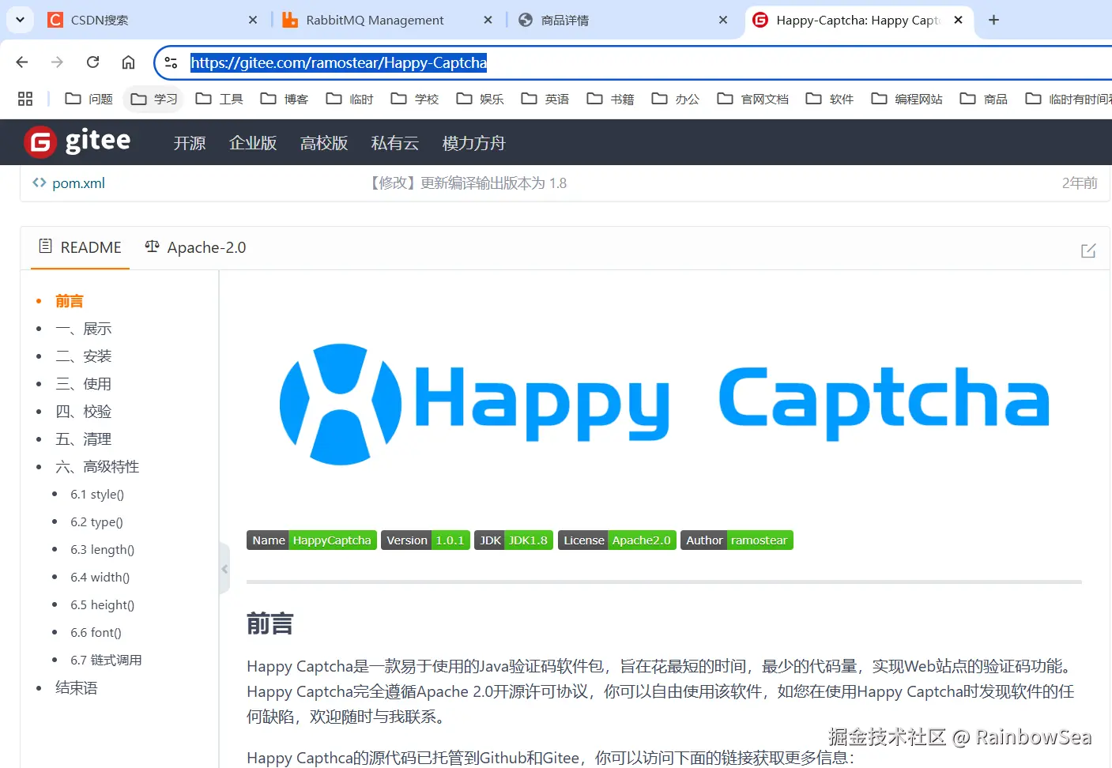Viewport: 1112px width, 768px height.
Task: Open the pom.xml file
Action: 78,183
